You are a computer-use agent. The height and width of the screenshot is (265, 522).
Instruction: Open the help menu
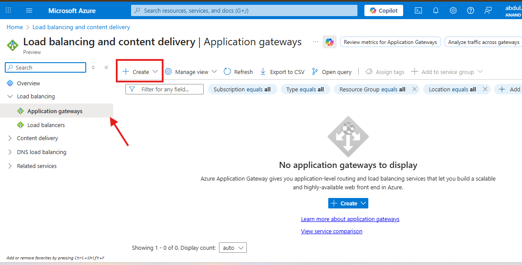pos(470,10)
